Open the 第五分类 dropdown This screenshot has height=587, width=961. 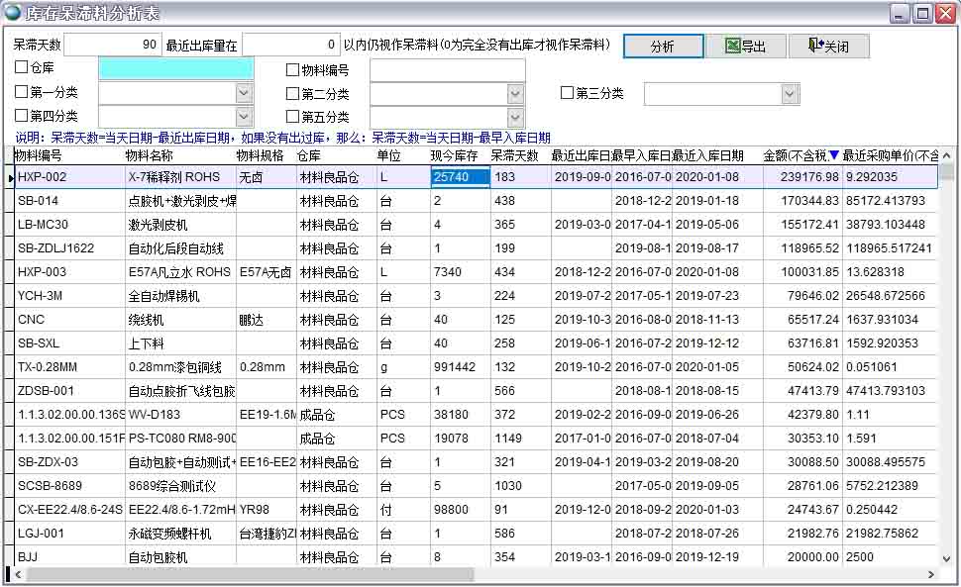(515, 117)
